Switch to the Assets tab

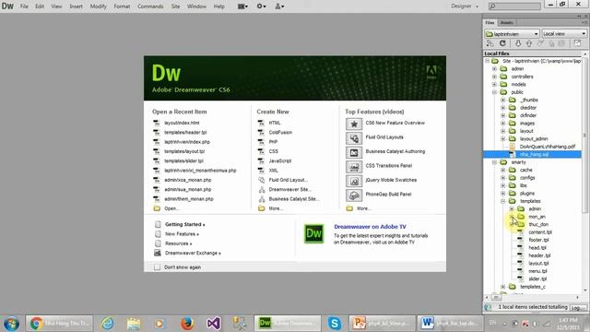point(506,22)
